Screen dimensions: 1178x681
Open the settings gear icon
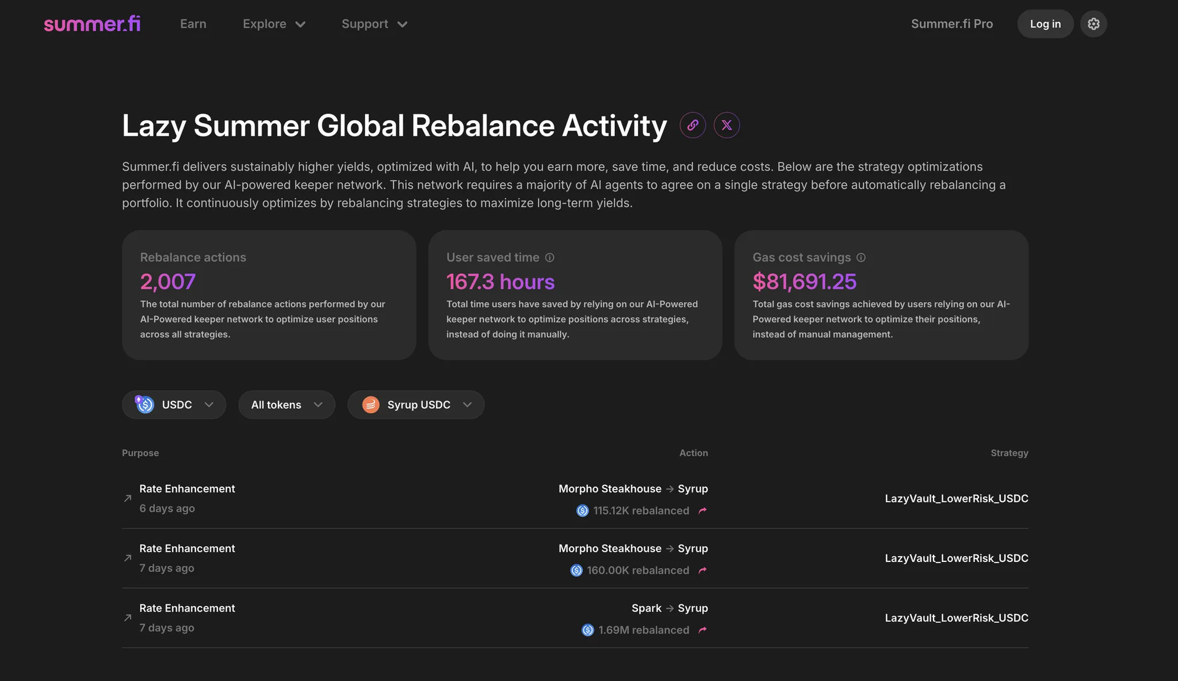pyautogui.click(x=1094, y=24)
